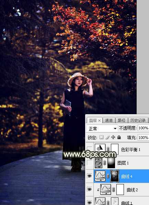Viewport: 149px width, 205px height.
Task: Hide the 曲线 2 layer eye
Action: pyautogui.click(x=89, y=189)
